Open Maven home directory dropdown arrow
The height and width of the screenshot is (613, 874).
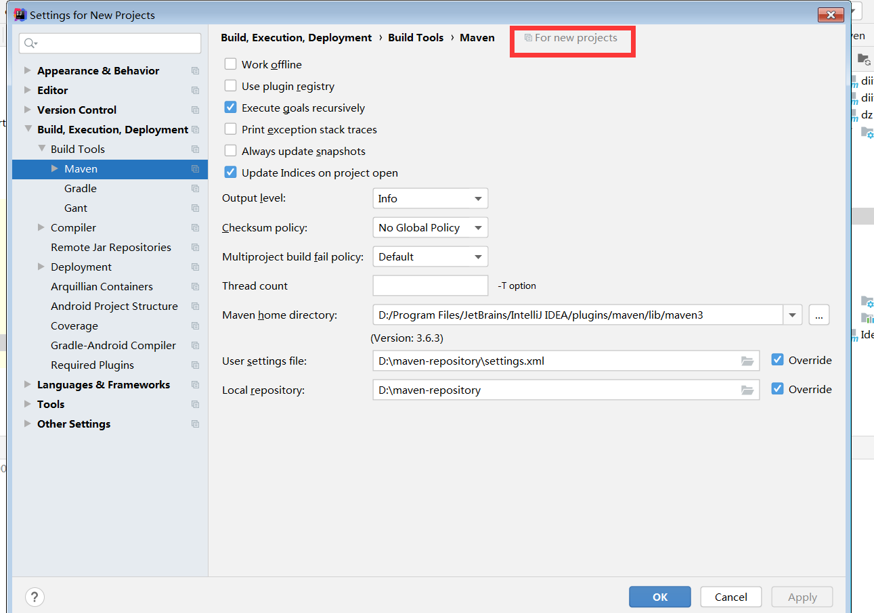792,315
